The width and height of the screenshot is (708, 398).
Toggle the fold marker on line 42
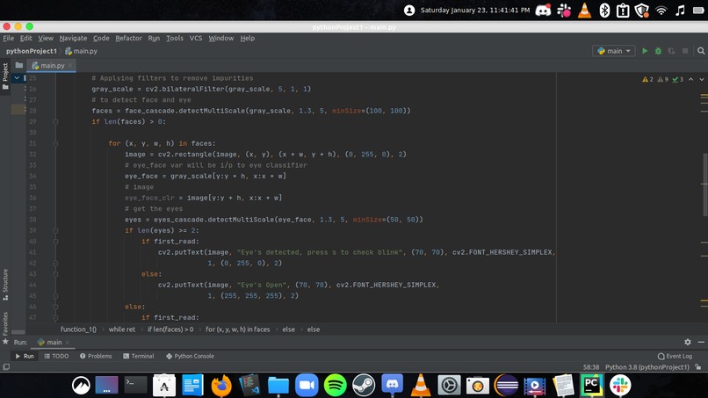[x=55, y=264]
